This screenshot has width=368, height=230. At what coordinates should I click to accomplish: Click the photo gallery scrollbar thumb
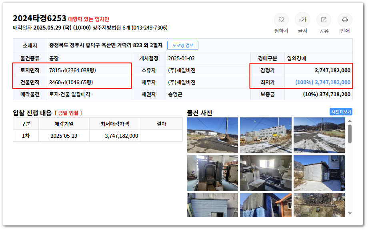point(350,134)
